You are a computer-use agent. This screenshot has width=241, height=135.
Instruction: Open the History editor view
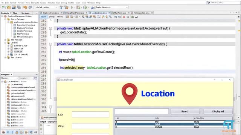[x=60, y=16]
